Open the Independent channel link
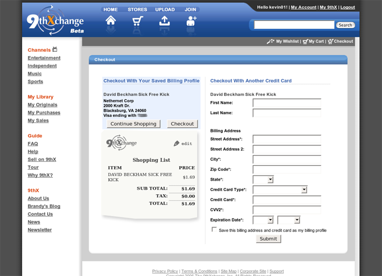 [x=42, y=66]
